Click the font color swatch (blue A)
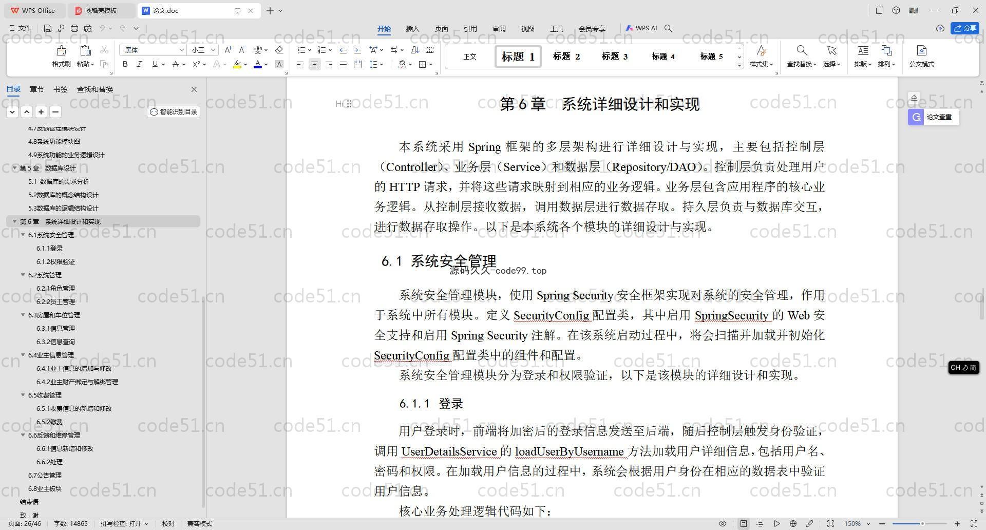 pos(258,64)
